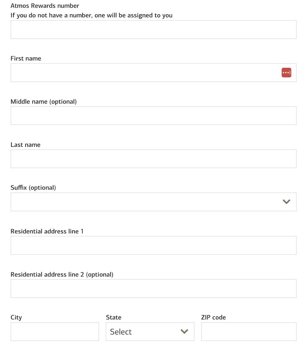The width and height of the screenshot is (306, 347).
Task: Click the "State" label text
Action: [114, 317]
